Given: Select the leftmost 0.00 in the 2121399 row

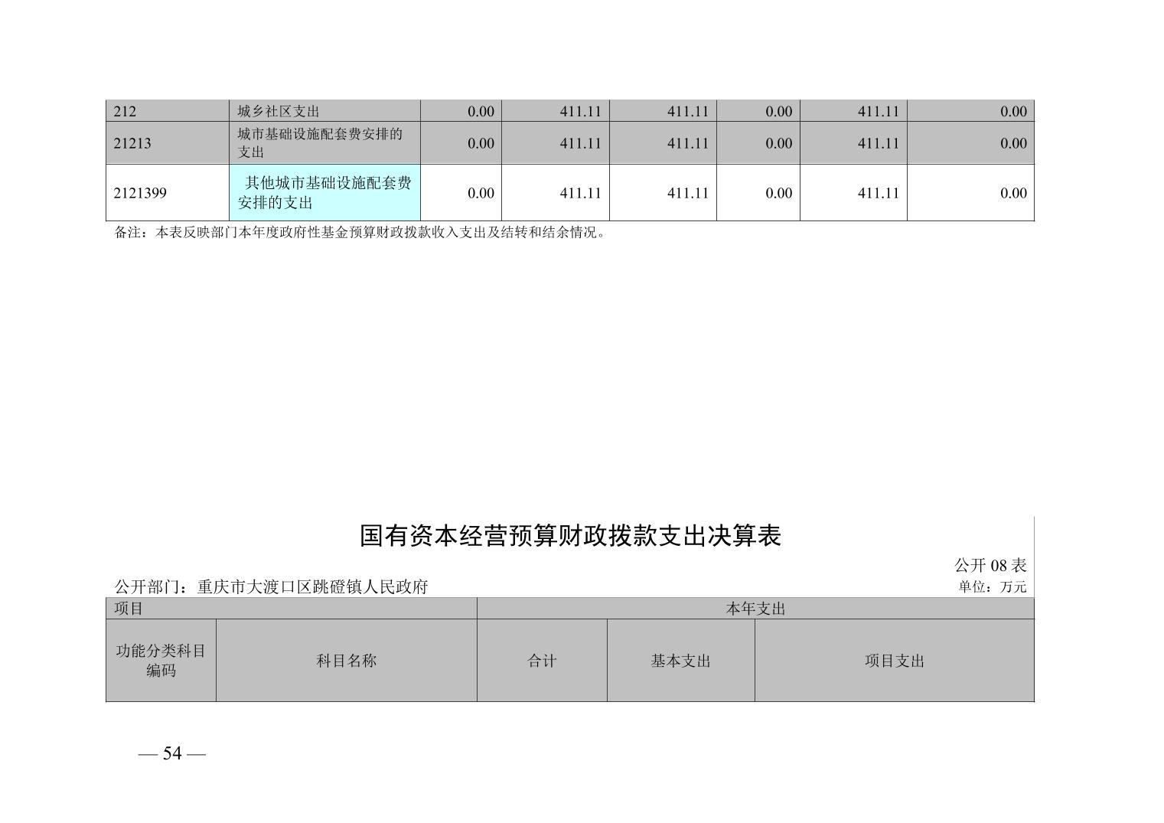Looking at the screenshot, I should 481,193.
